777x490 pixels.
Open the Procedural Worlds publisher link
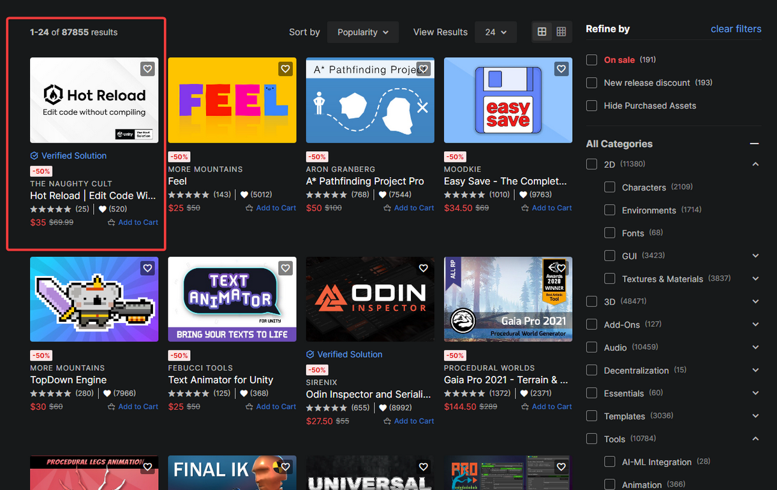489,368
